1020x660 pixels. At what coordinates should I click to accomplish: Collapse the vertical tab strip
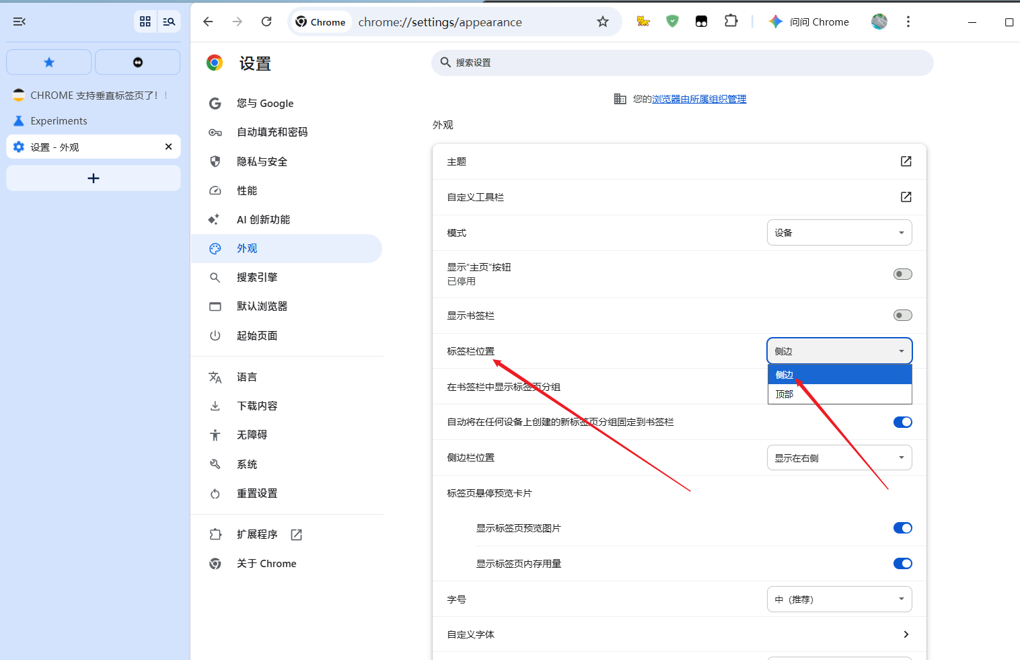click(20, 22)
